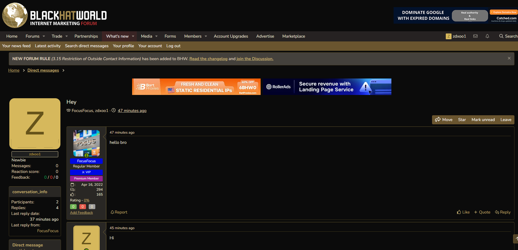Open the inbox envelope icon
The height and width of the screenshot is (250, 518).
click(x=475, y=36)
